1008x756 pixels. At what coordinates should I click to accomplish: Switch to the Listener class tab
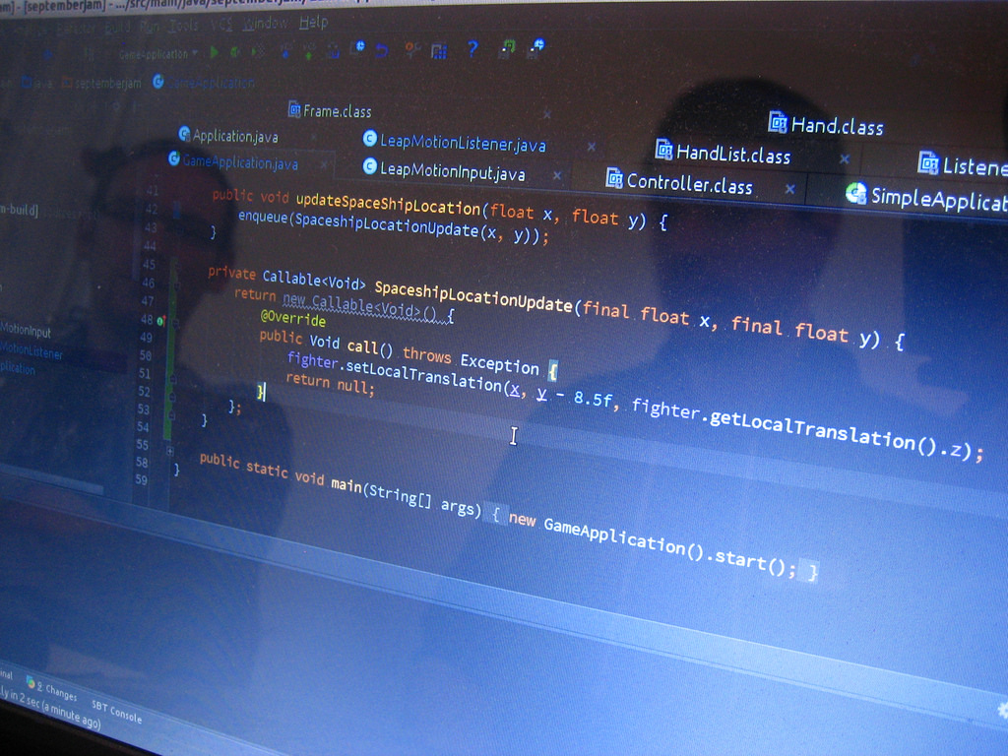[x=963, y=165]
